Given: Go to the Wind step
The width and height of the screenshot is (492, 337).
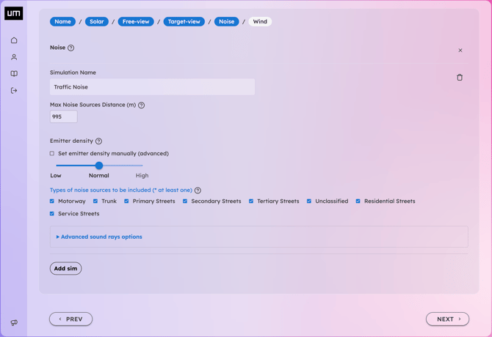Looking at the screenshot, I should (260, 21).
